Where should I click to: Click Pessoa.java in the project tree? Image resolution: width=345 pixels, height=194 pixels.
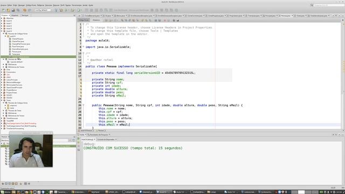point(17,52)
